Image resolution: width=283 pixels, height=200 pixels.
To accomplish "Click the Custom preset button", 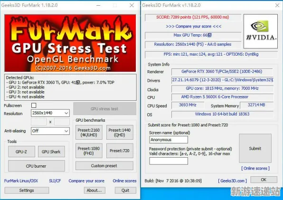I will pyautogui.click(x=104, y=165).
